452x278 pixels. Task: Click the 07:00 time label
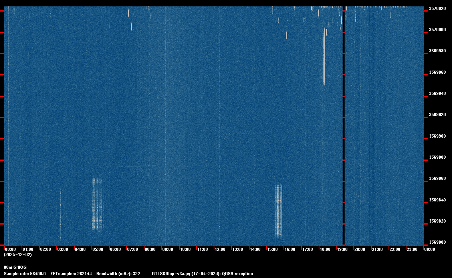(132, 249)
